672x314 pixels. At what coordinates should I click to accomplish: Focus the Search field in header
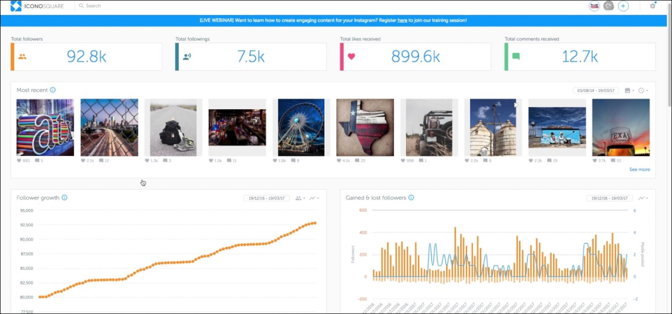click(x=94, y=6)
